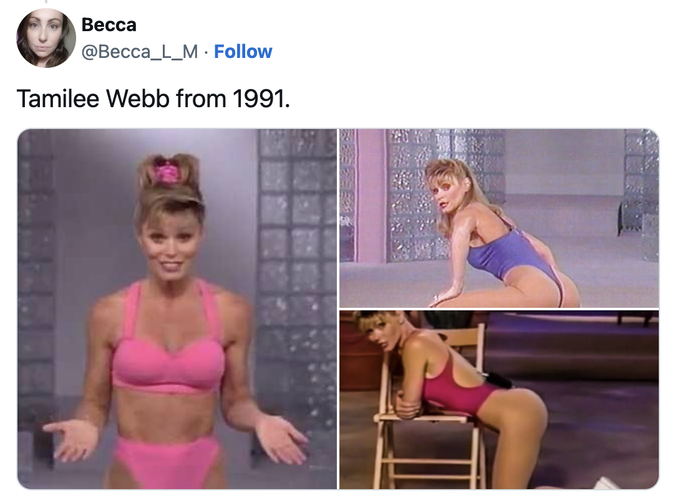675x496 pixels.
Task: Click the Follow link beside the handle
Action: tap(243, 52)
